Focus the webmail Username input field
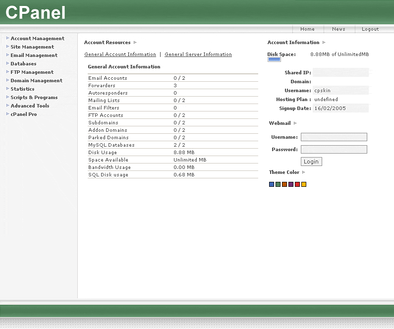The height and width of the screenshot is (329, 394). click(x=334, y=137)
